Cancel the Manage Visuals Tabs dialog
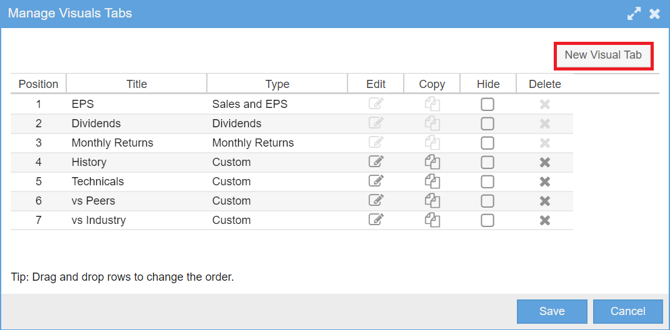The image size is (670, 330). 627,311
